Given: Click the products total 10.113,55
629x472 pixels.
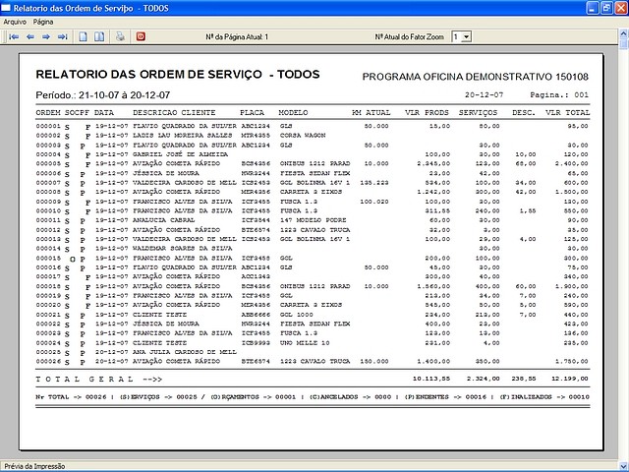Looking at the screenshot, I should coord(431,379).
